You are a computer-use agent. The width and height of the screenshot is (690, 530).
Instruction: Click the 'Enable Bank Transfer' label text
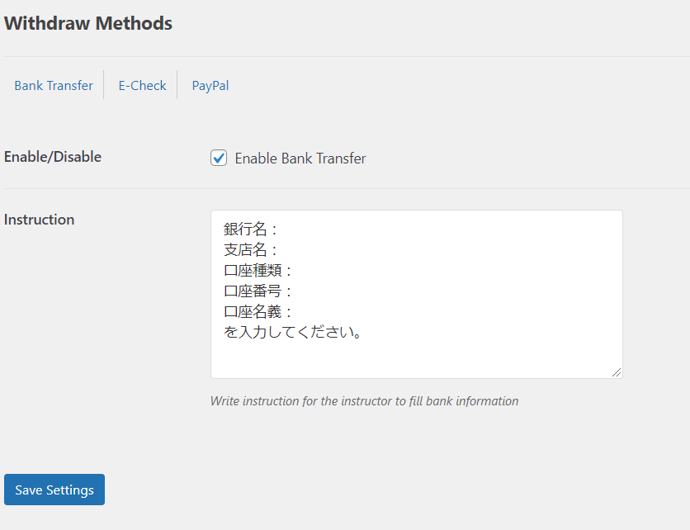tap(300, 159)
